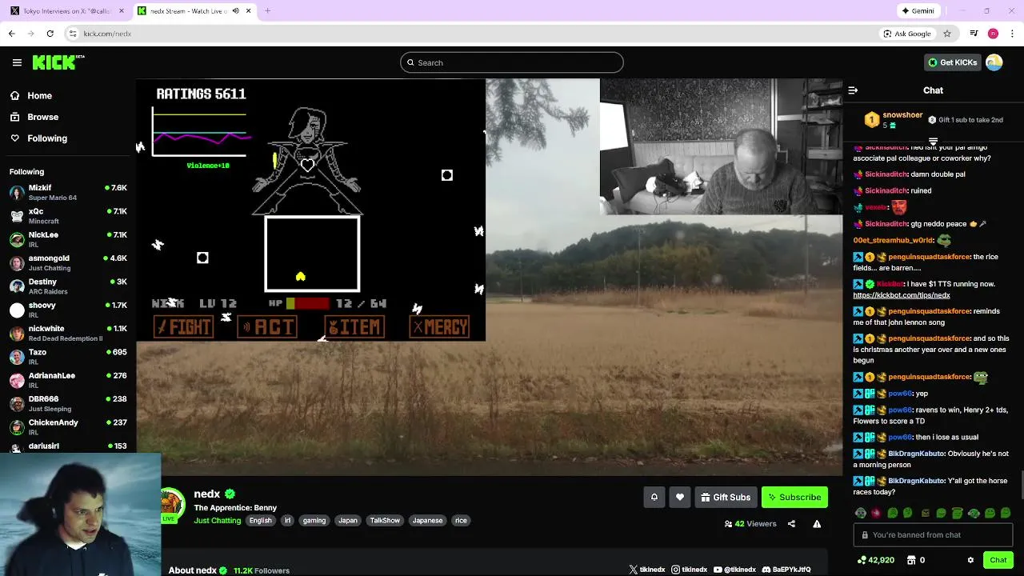The image size is (1024, 576).
Task: Open the Chrome three-dot menu
Action: point(1013,34)
